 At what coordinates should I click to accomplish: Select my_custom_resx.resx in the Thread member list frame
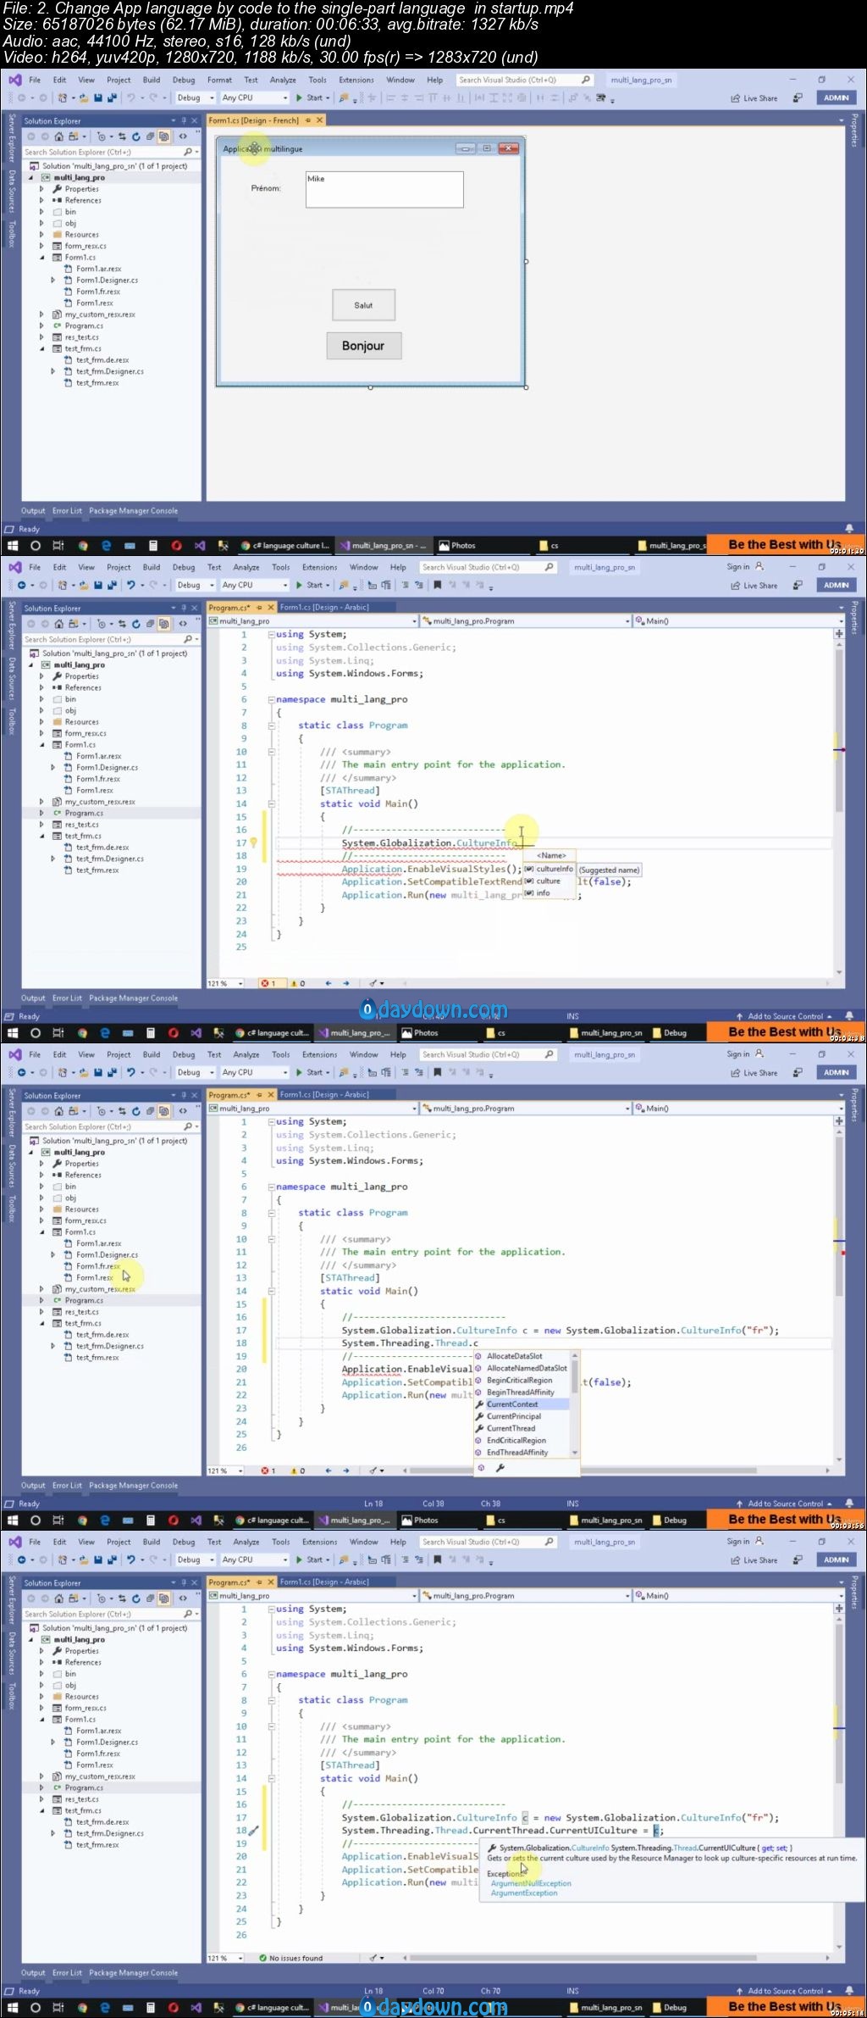point(100,1289)
